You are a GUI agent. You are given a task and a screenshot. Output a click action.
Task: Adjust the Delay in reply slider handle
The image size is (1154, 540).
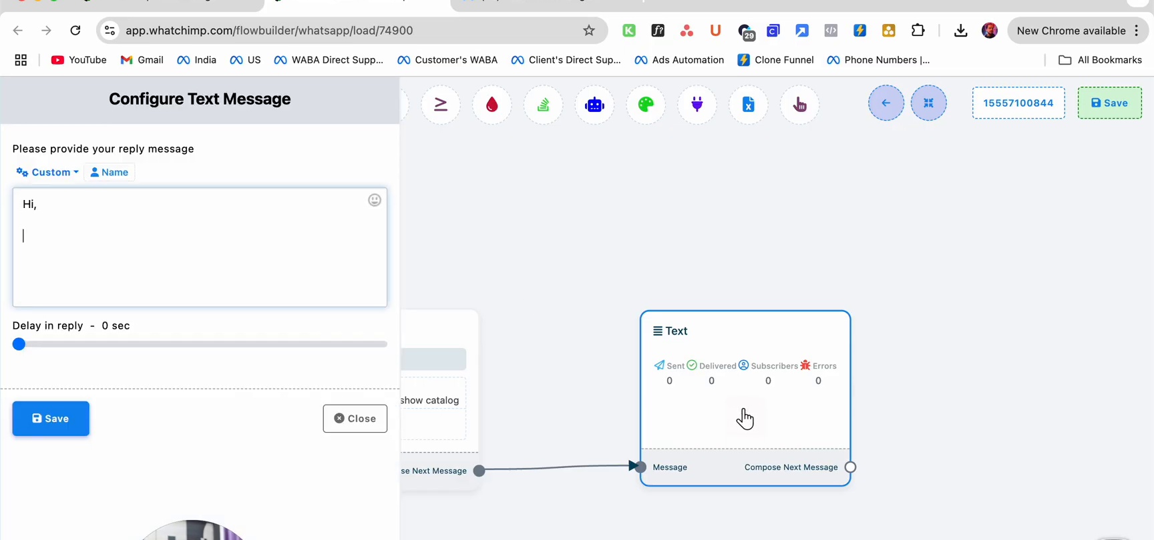[19, 344]
